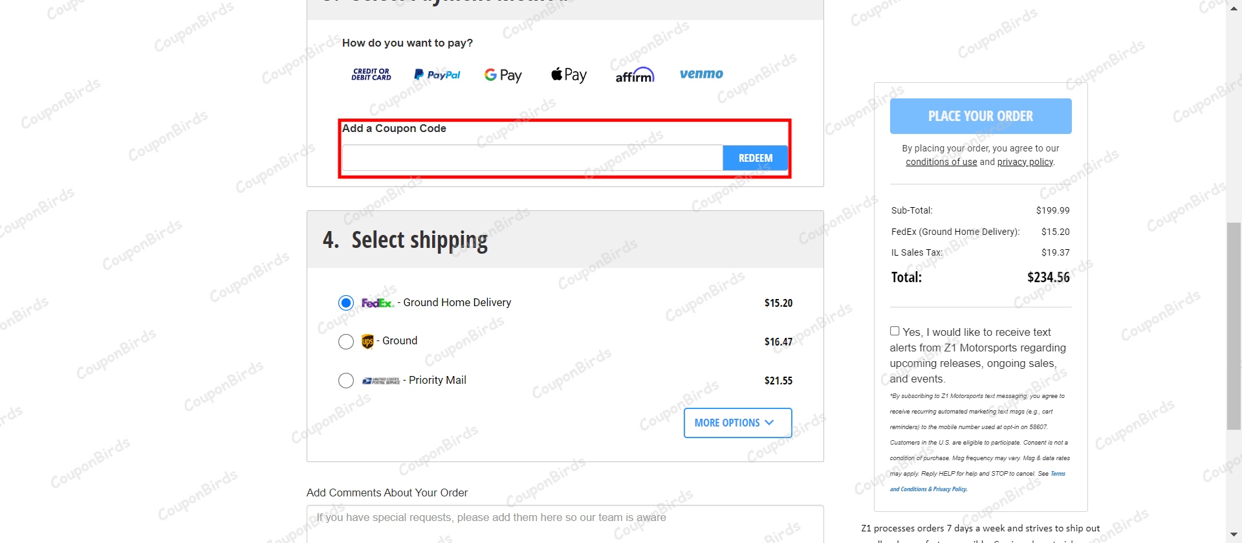Screen dimensions: 1242x543
Task: Click the Select shipping section title
Action: point(419,239)
